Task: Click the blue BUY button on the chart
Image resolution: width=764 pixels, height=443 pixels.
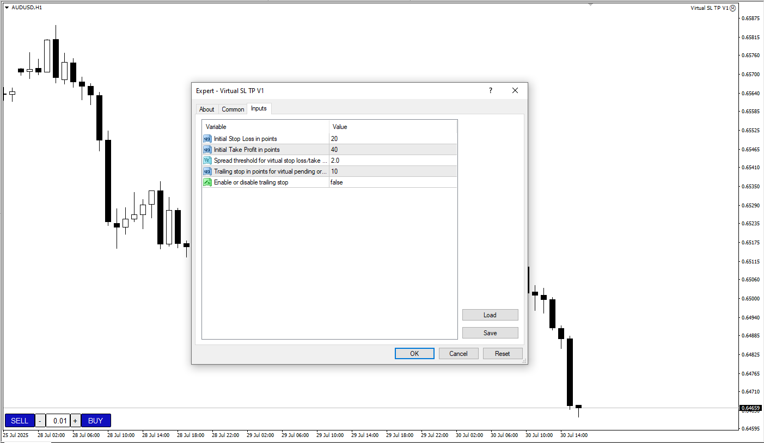Action: [96, 421]
